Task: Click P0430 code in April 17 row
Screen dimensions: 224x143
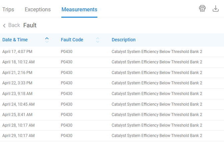Action: (67, 52)
